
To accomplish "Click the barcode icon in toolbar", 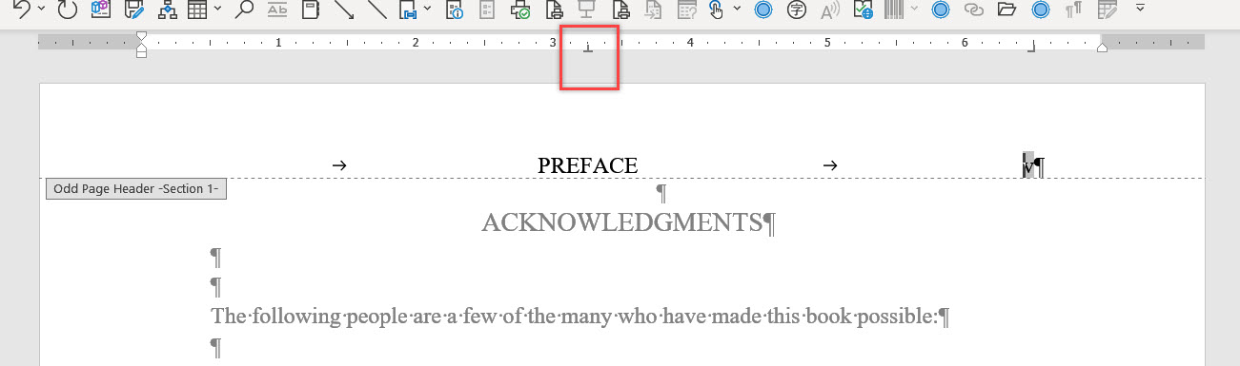I will tap(894, 10).
